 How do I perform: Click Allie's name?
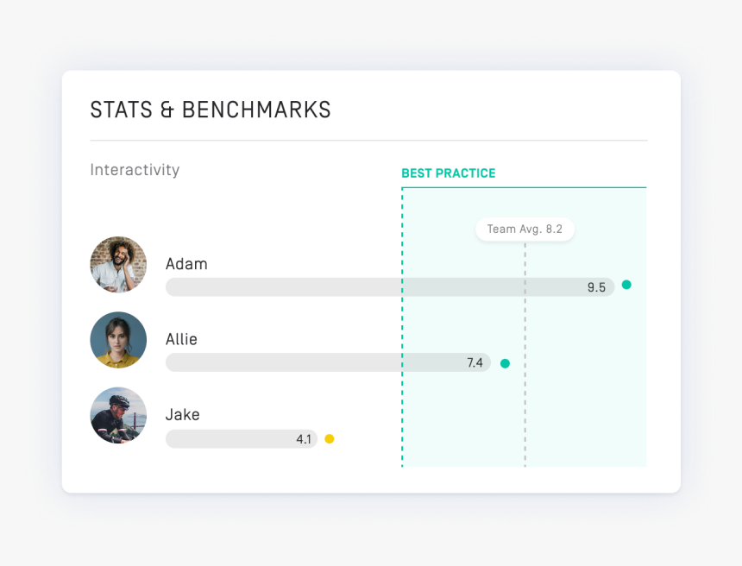tap(181, 339)
